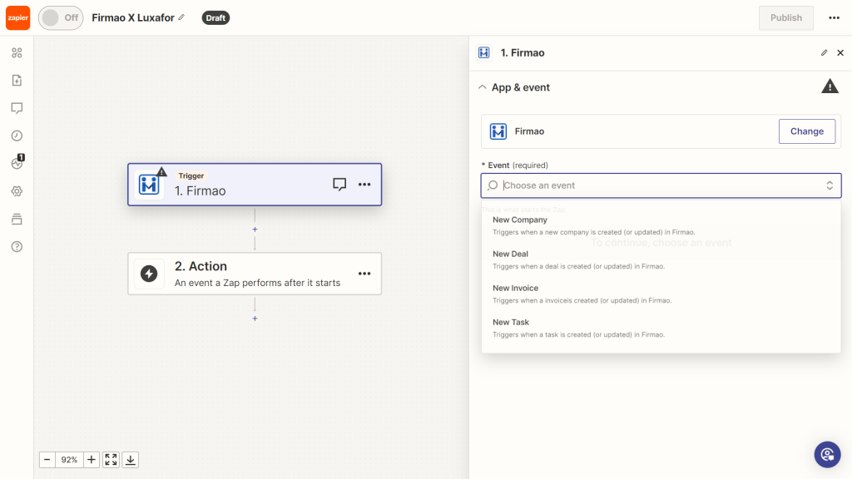Toggle the Zap Off switch in the header
Screen dimensions: 852x479
tap(60, 17)
